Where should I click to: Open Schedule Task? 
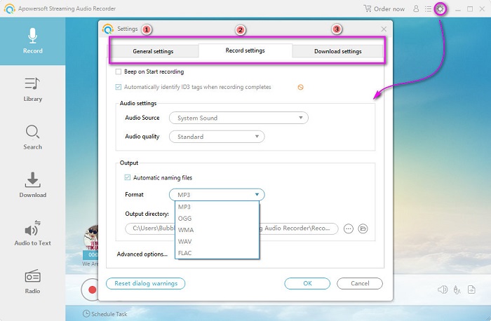[x=105, y=314]
